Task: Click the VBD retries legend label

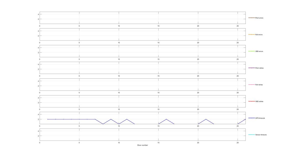Action: tap(259, 101)
